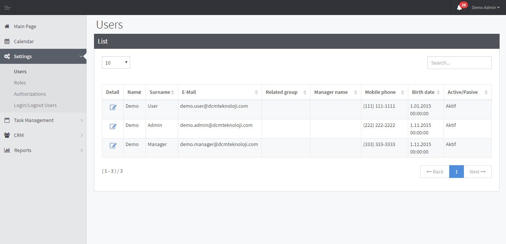Click phone number (111) 111-1111

point(379,106)
